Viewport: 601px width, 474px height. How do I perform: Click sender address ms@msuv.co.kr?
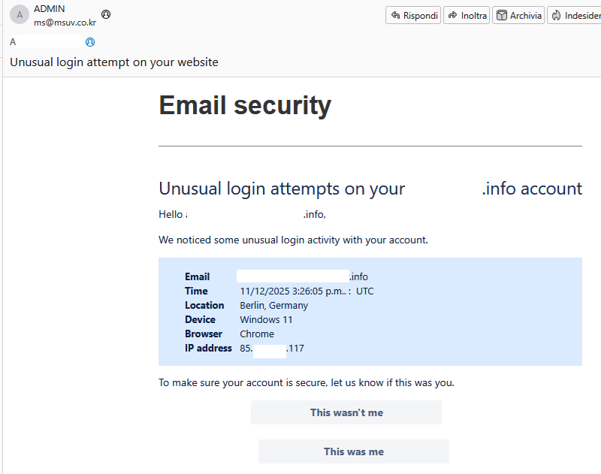pyautogui.click(x=65, y=23)
